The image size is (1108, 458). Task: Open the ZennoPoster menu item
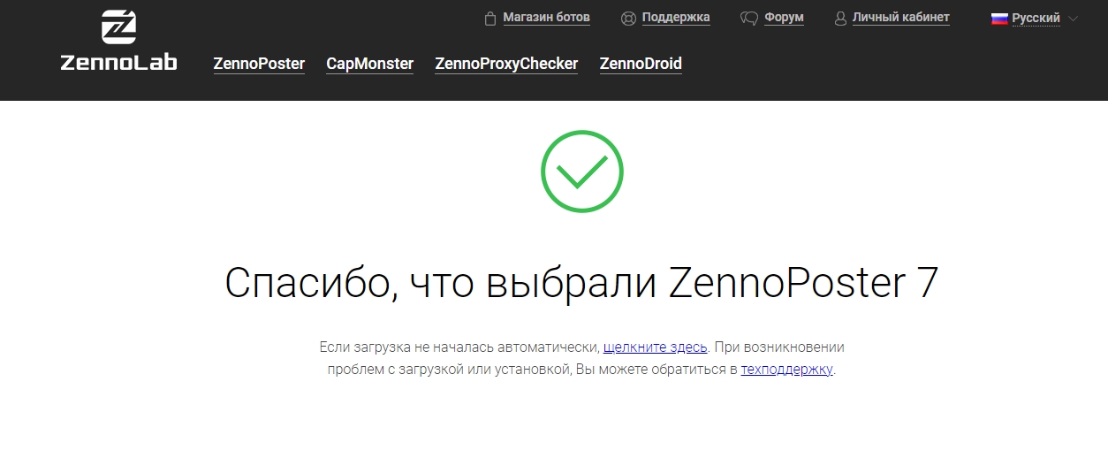(259, 64)
